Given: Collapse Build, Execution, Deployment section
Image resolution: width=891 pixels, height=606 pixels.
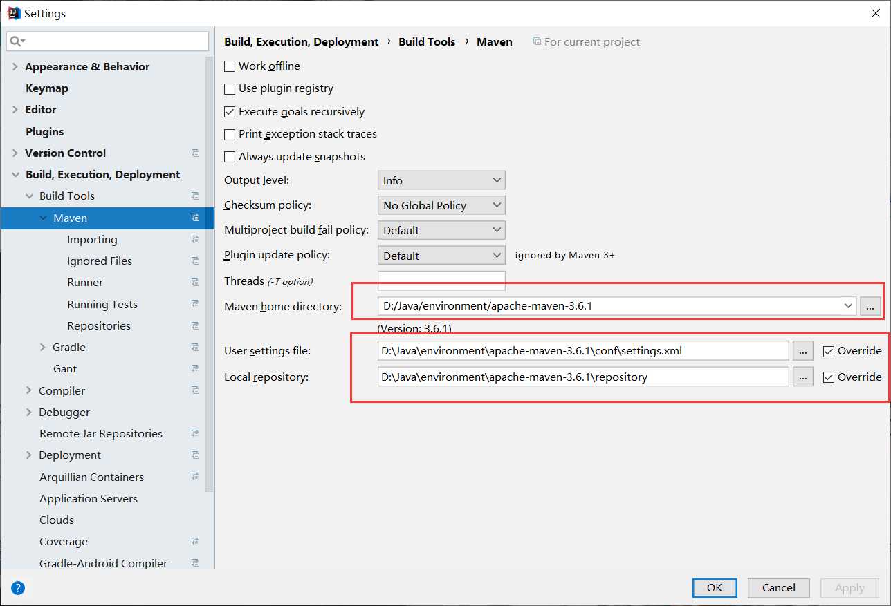Looking at the screenshot, I should [x=15, y=175].
